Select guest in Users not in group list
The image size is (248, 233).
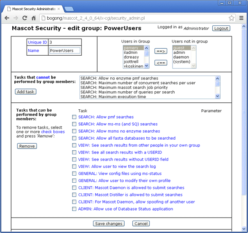coord(182,48)
